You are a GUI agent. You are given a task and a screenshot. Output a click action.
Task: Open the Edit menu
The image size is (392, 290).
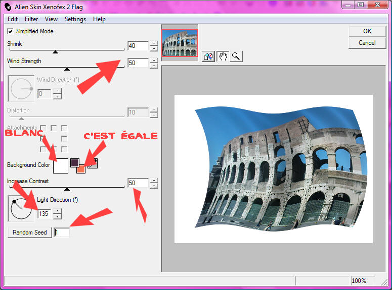click(x=13, y=19)
